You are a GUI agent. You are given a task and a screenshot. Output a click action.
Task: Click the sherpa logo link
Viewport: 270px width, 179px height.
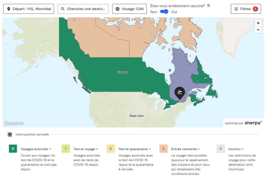click(253, 123)
